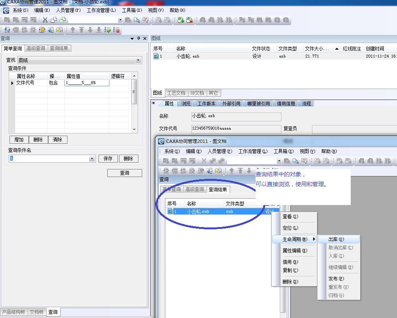Click the move up arrow icon
397x318 pixels.
click(x=73, y=30)
